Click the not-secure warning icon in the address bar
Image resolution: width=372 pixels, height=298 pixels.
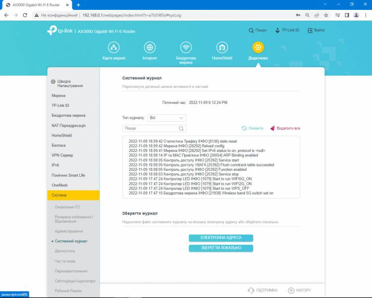[x=37, y=15]
